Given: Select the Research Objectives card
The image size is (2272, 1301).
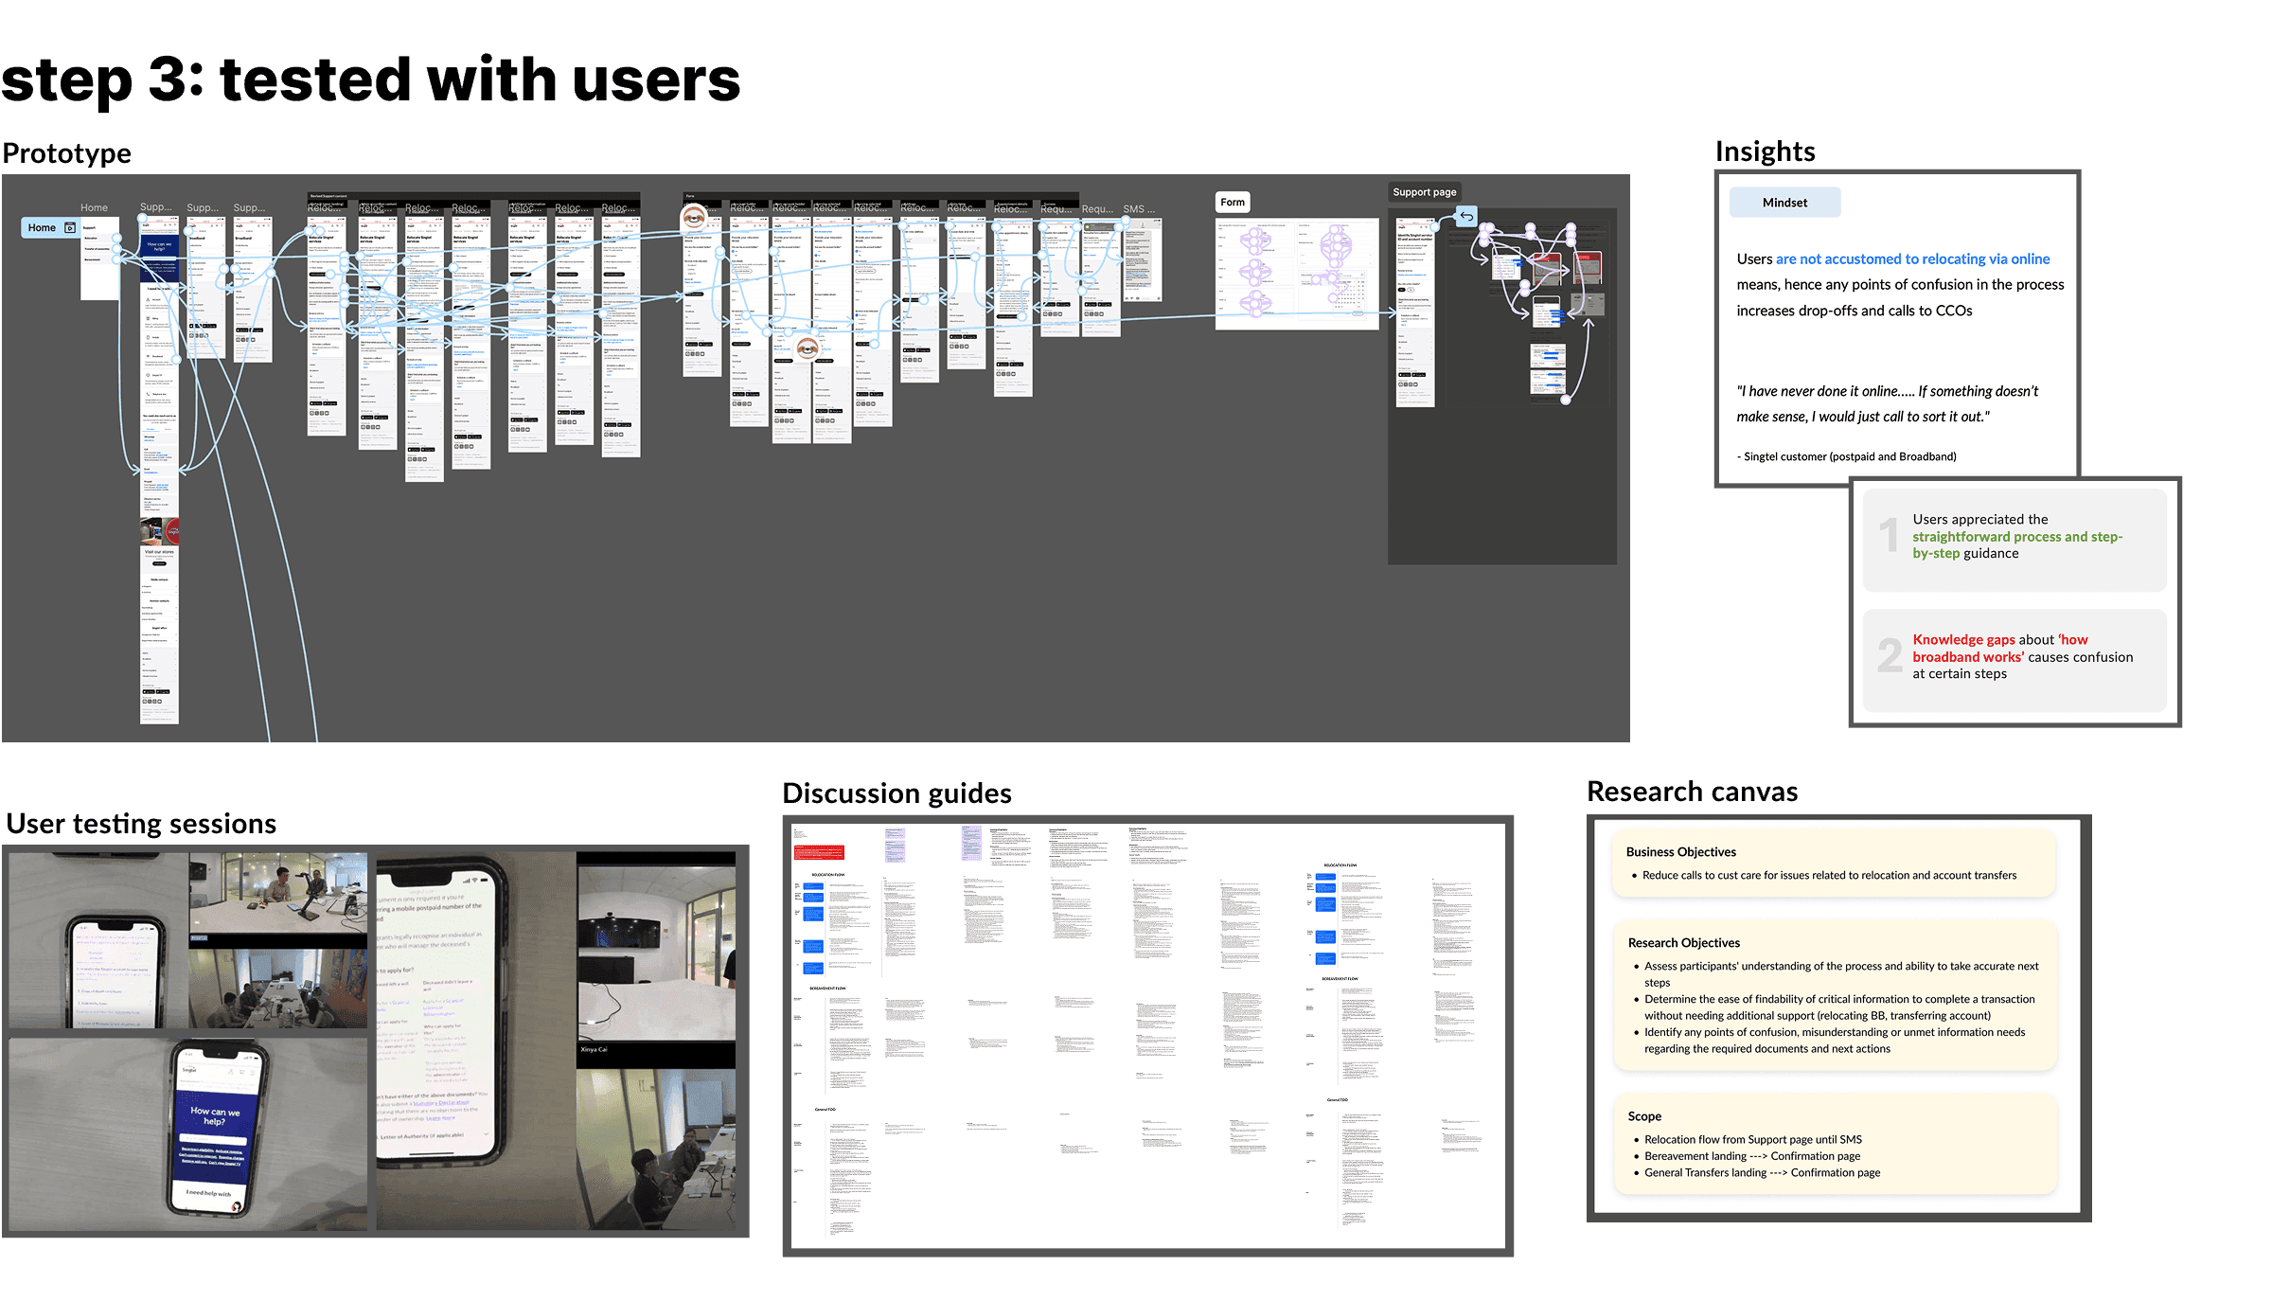Looking at the screenshot, I should pos(1833,995).
